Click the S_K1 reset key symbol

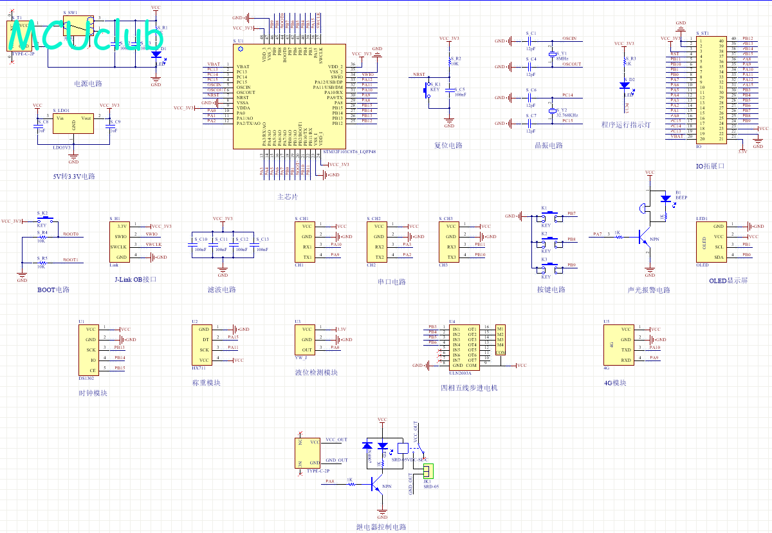pos(425,92)
